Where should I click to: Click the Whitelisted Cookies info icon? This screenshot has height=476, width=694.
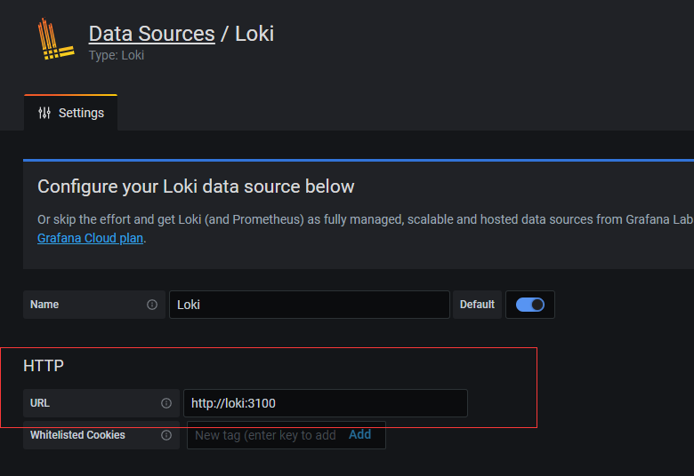point(166,435)
